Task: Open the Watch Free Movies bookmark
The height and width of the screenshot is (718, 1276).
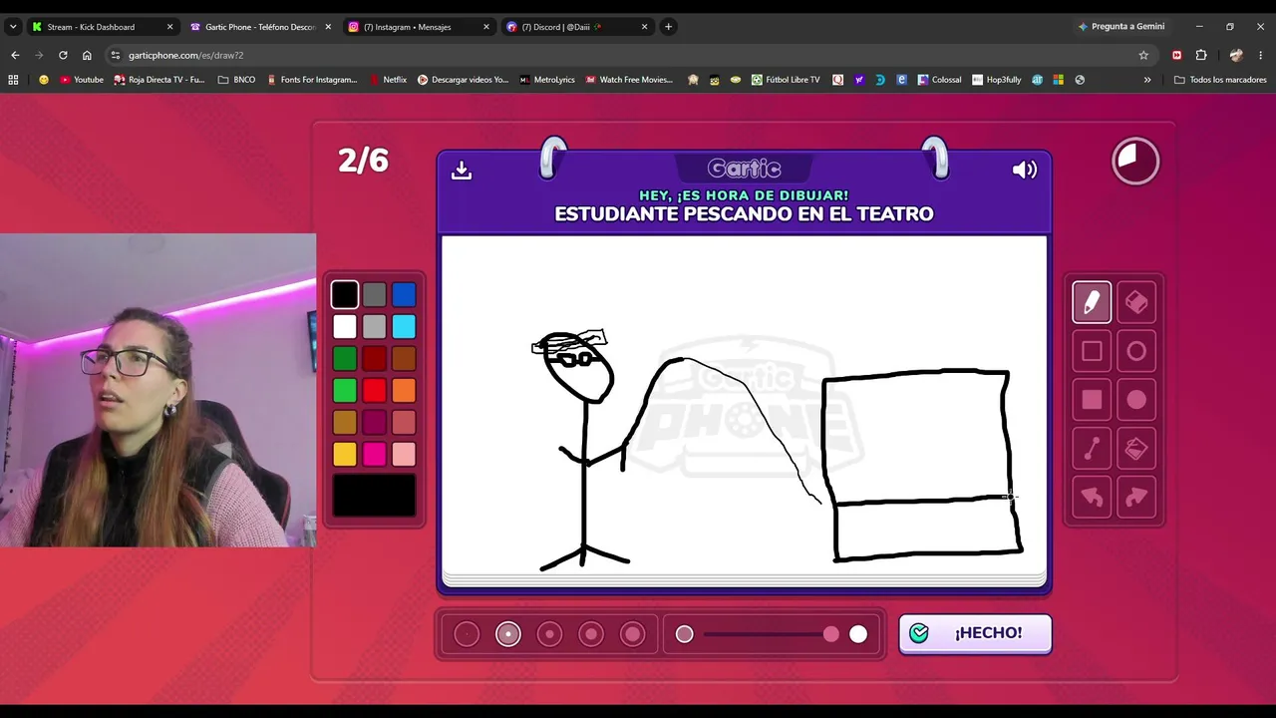Action: [629, 80]
